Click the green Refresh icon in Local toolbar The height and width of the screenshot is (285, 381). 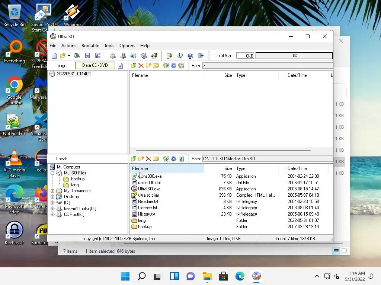tap(181, 159)
